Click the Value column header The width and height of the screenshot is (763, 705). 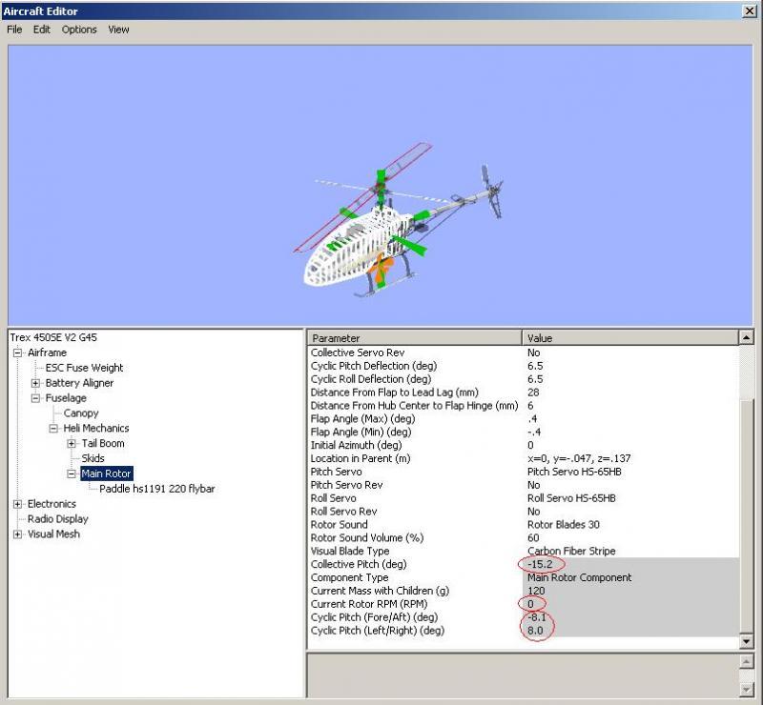tap(629, 338)
